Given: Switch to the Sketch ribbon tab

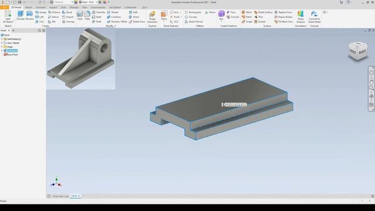Looking at the screenshot, I should [x=29, y=8].
